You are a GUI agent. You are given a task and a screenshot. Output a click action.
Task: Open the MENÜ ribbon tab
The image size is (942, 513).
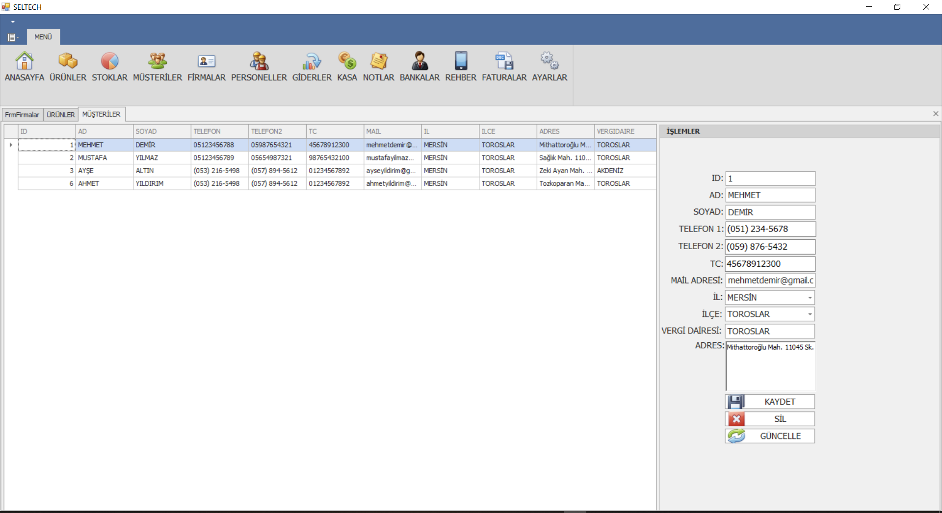tap(43, 36)
